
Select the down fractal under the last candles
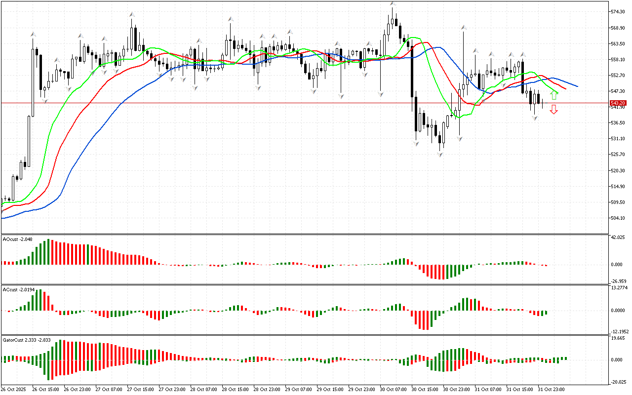click(535, 118)
